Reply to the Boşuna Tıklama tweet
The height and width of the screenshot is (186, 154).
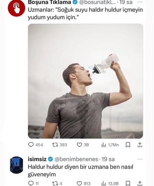click(36, 145)
